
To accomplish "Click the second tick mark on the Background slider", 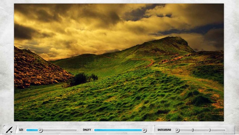I will click(210, 130).
